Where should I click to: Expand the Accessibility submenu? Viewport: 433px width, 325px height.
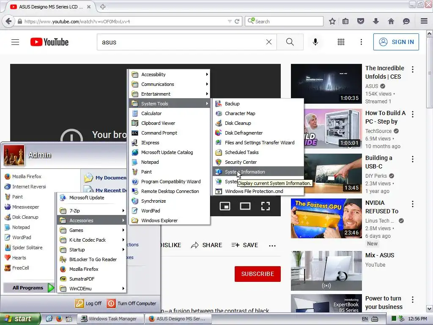(170, 74)
